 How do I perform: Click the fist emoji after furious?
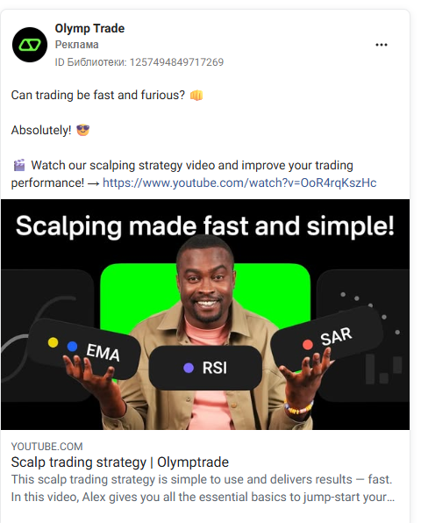196,96
